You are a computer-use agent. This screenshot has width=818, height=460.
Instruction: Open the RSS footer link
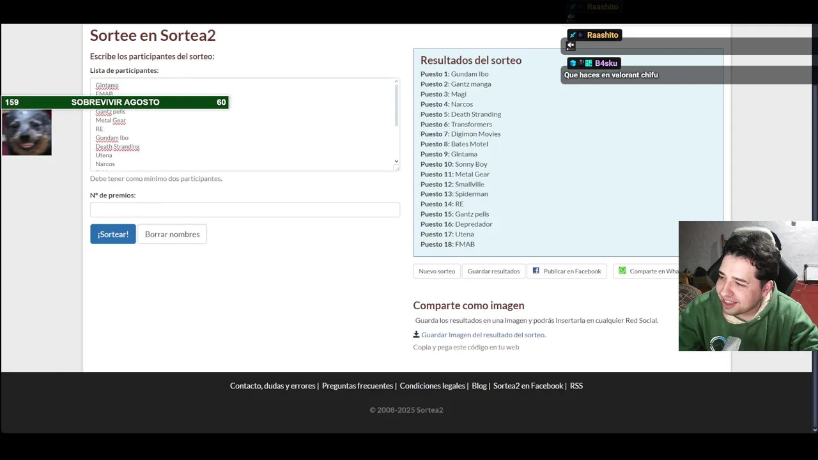[x=576, y=386]
